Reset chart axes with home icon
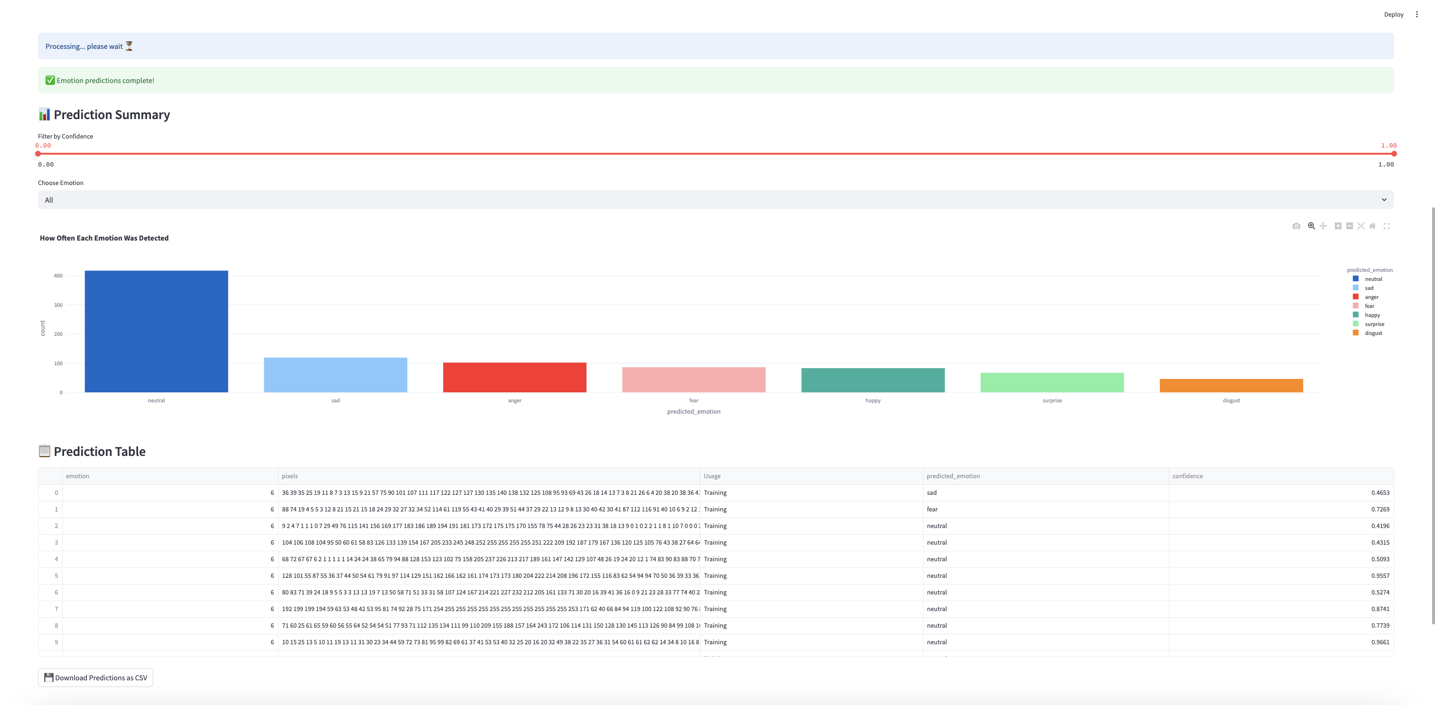Image resolution: width=1435 pixels, height=705 pixels. 1373,226
